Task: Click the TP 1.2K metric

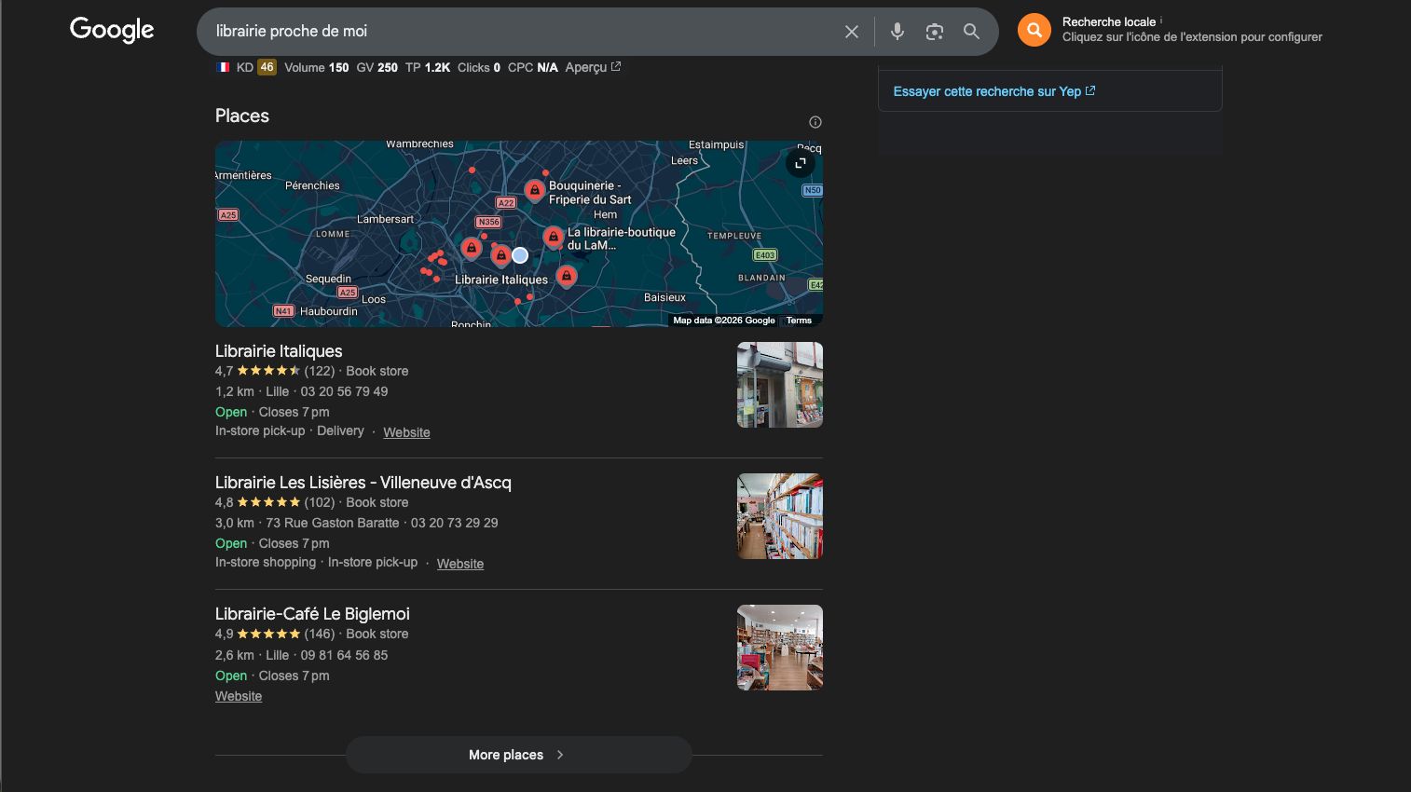Action: [428, 67]
